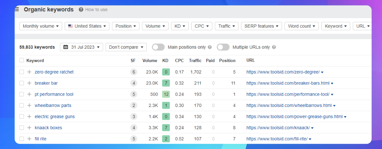This screenshot has width=382, height=149.
Task: Open the SERP features filter dropdown
Action: pos(261,26)
